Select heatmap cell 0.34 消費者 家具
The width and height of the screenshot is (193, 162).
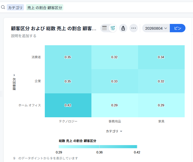[x=161, y=57]
